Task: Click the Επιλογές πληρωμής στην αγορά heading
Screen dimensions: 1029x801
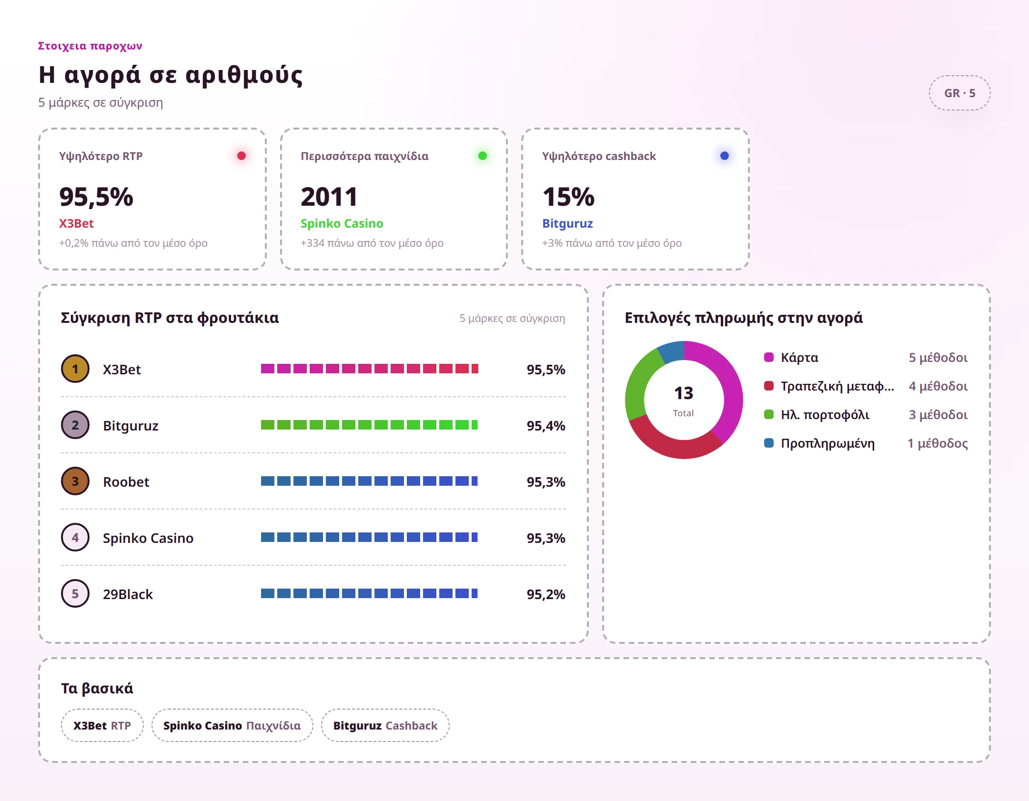Action: [744, 318]
